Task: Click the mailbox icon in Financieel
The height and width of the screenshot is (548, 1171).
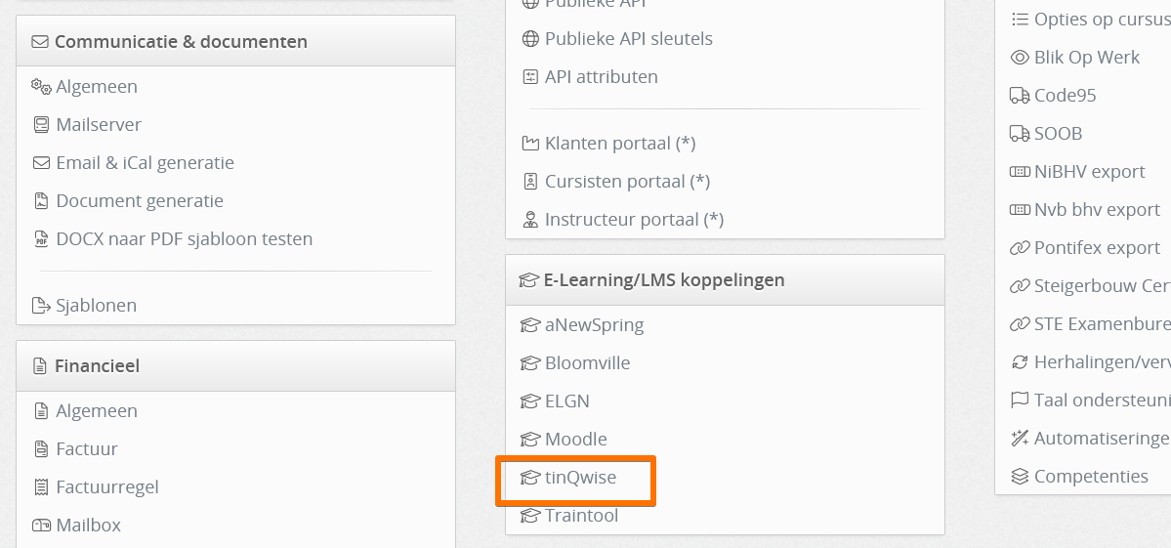Action: click(x=41, y=525)
